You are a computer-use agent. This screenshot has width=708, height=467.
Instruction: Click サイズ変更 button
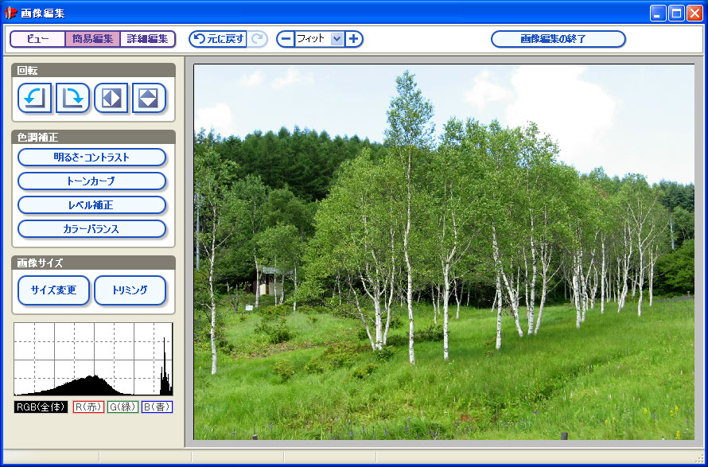point(54,290)
